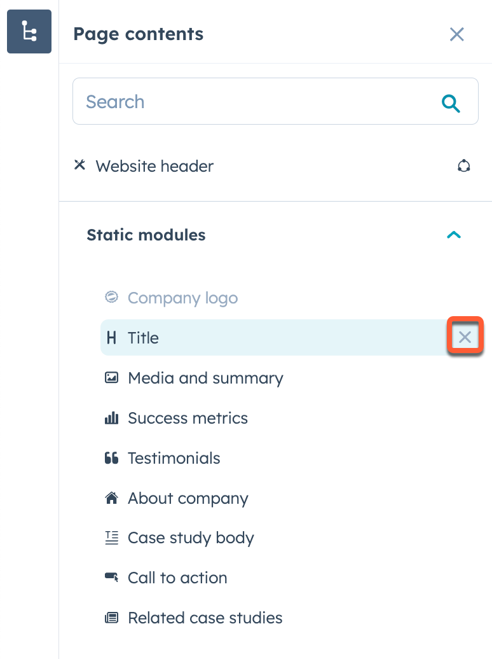Click the text icon beside Case study body
The image size is (492, 659).
[x=111, y=538]
